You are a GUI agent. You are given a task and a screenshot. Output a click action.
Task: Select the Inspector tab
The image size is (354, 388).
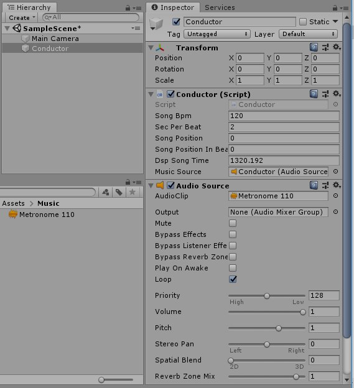[173, 7]
